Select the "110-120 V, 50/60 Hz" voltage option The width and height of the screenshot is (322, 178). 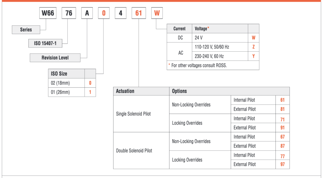pos(220,47)
